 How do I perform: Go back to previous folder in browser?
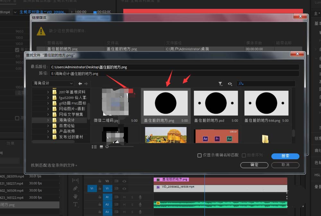pos(80,83)
